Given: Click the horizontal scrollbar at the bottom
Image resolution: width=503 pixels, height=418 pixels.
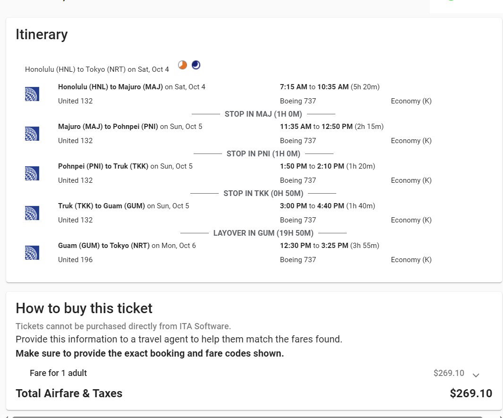Looking at the screenshot, I should coord(247,417).
